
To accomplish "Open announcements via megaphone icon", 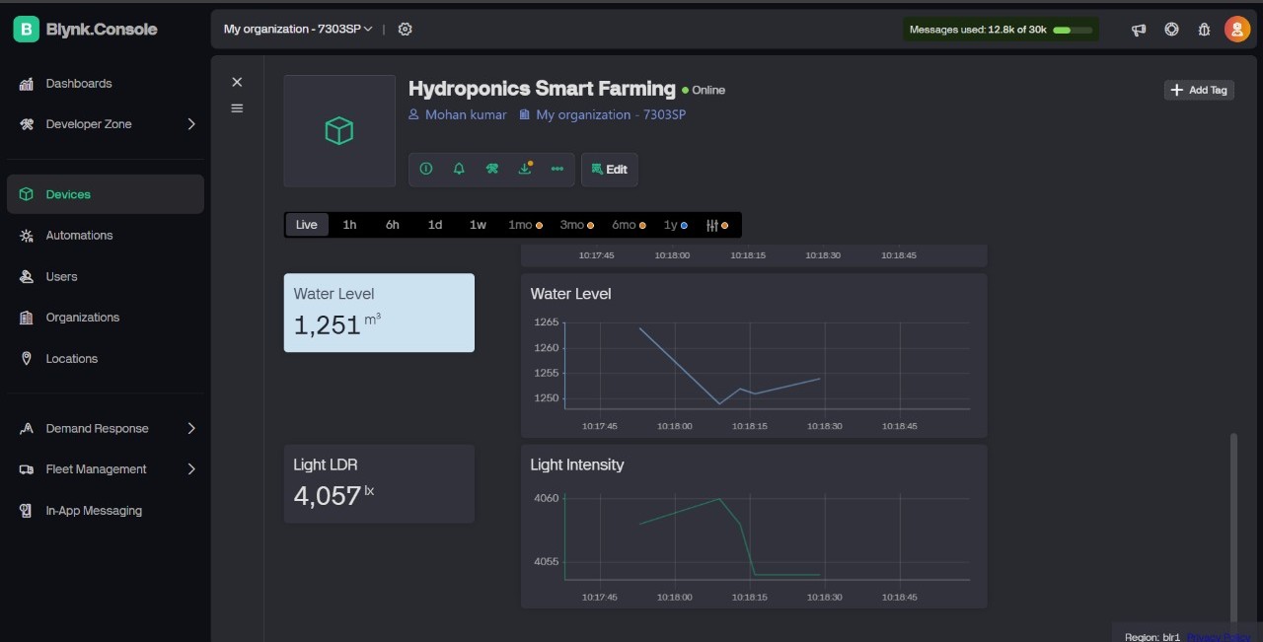I will tap(1138, 29).
